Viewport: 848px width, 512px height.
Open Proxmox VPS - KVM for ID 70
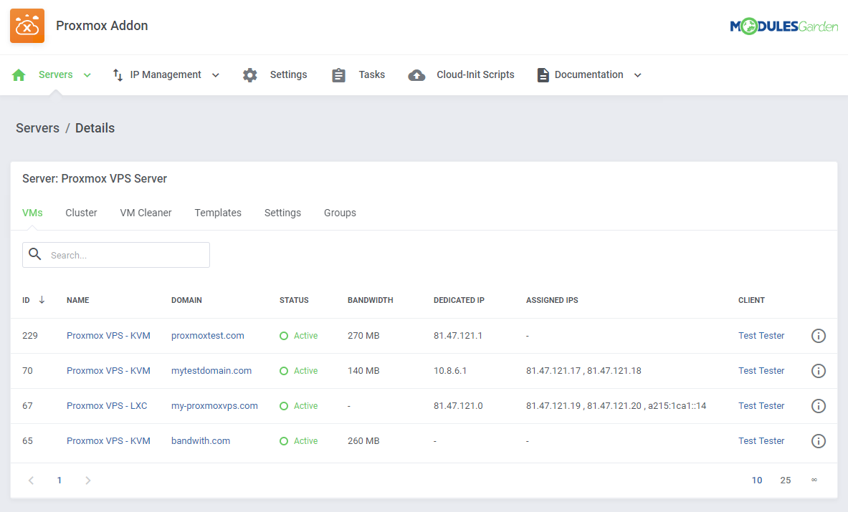coord(108,370)
